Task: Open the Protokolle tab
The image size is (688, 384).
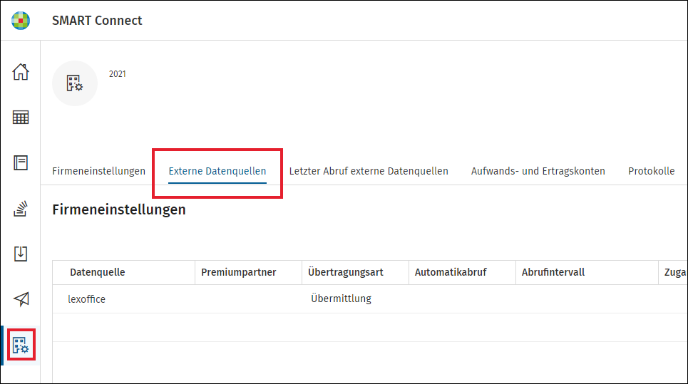Action: (651, 171)
